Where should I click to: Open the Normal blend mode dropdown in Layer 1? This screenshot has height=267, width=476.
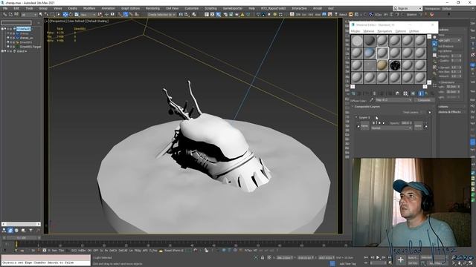coord(391,128)
